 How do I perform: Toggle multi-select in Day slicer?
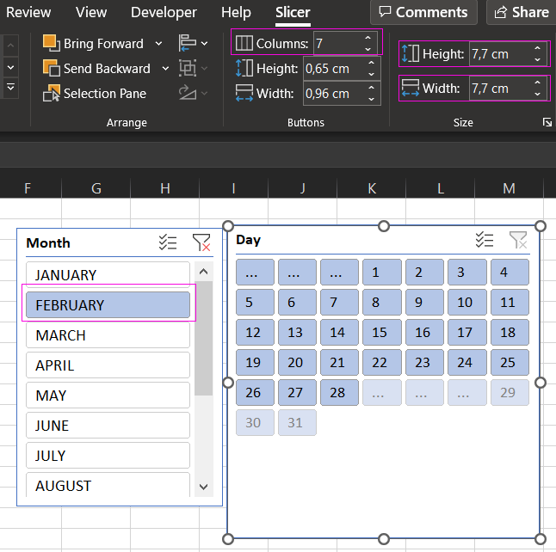[485, 240]
